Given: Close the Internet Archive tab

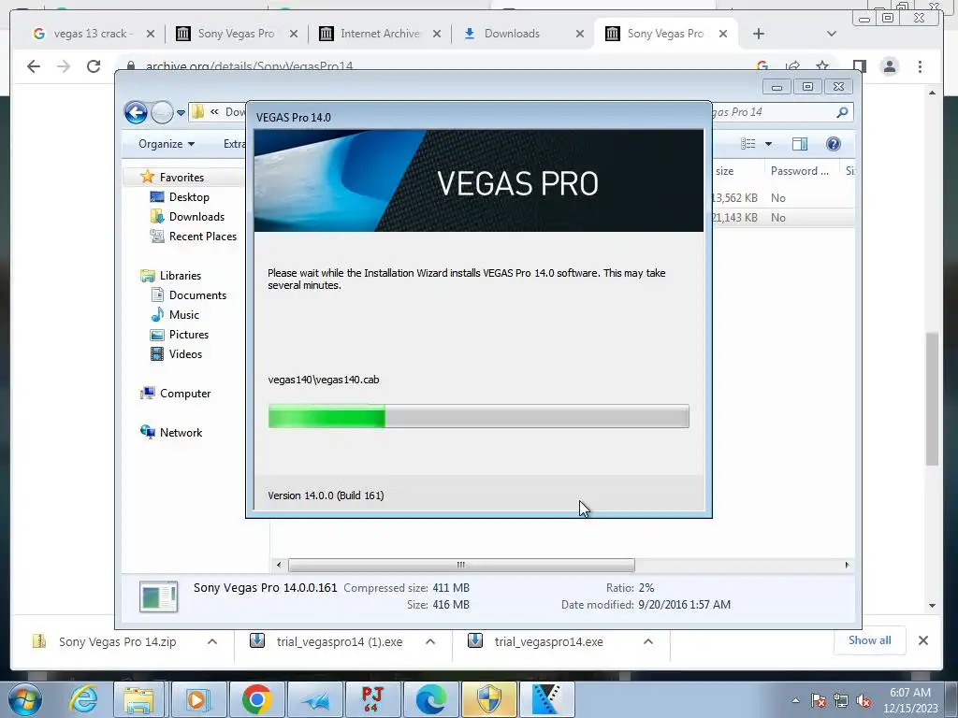Looking at the screenshot, I should 437,34.
